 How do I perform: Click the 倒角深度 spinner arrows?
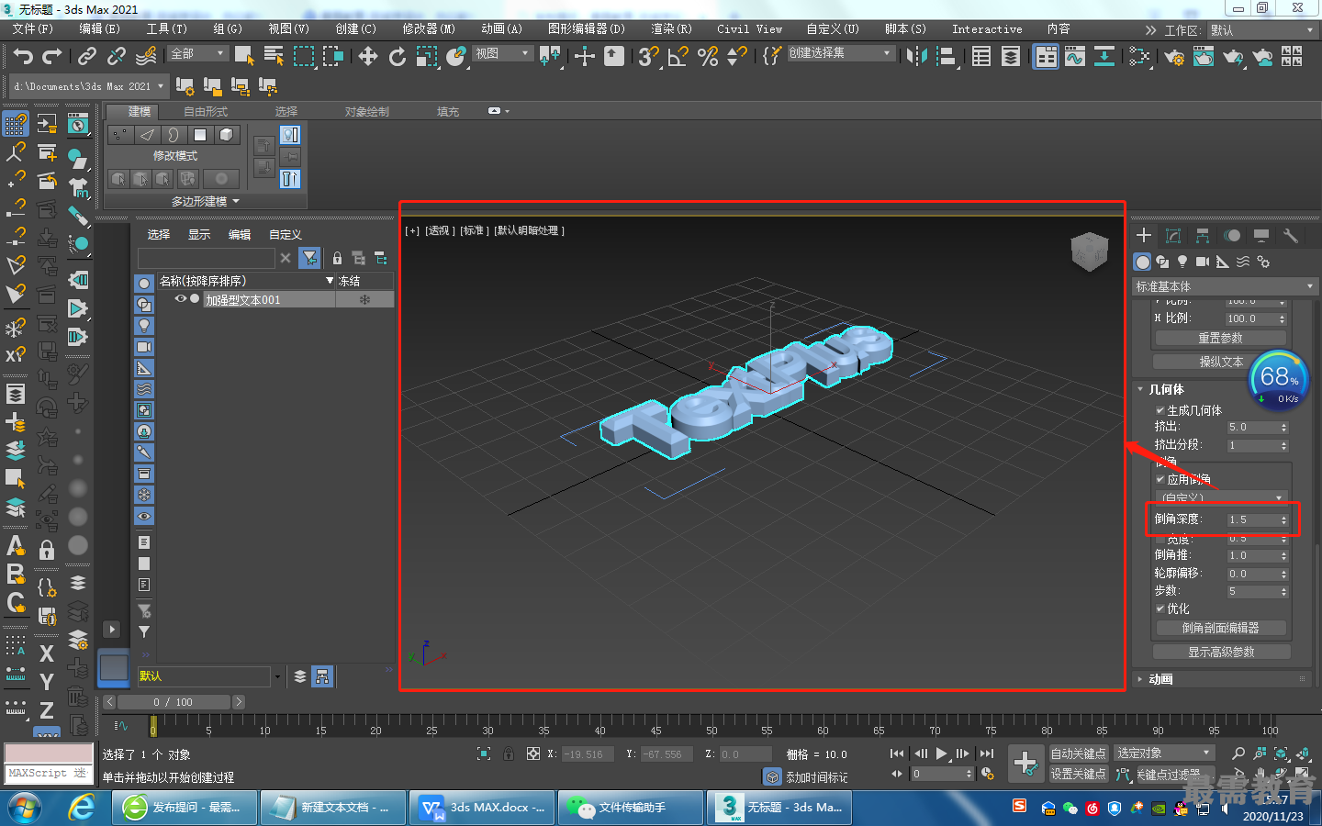[1283, 519]
